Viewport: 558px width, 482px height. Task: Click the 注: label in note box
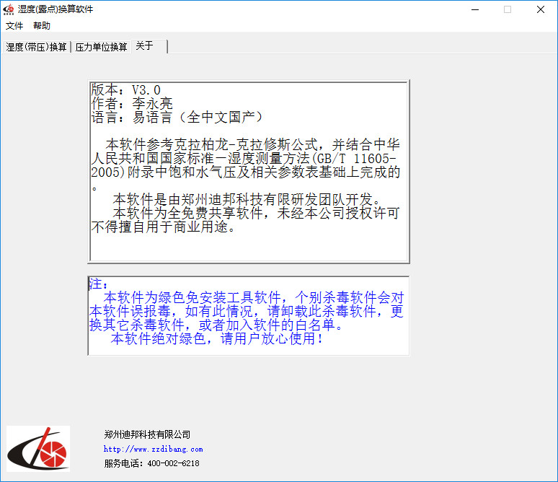pyautogui.click(x=98, y=284)
